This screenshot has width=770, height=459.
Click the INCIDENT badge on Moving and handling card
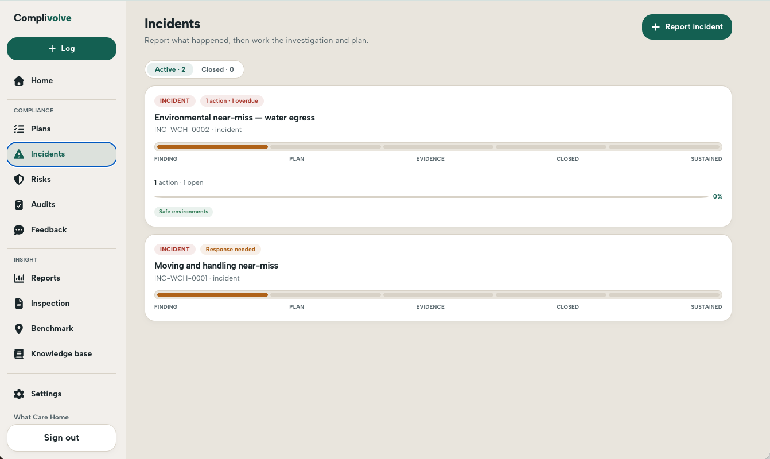(x=175, y=250)
